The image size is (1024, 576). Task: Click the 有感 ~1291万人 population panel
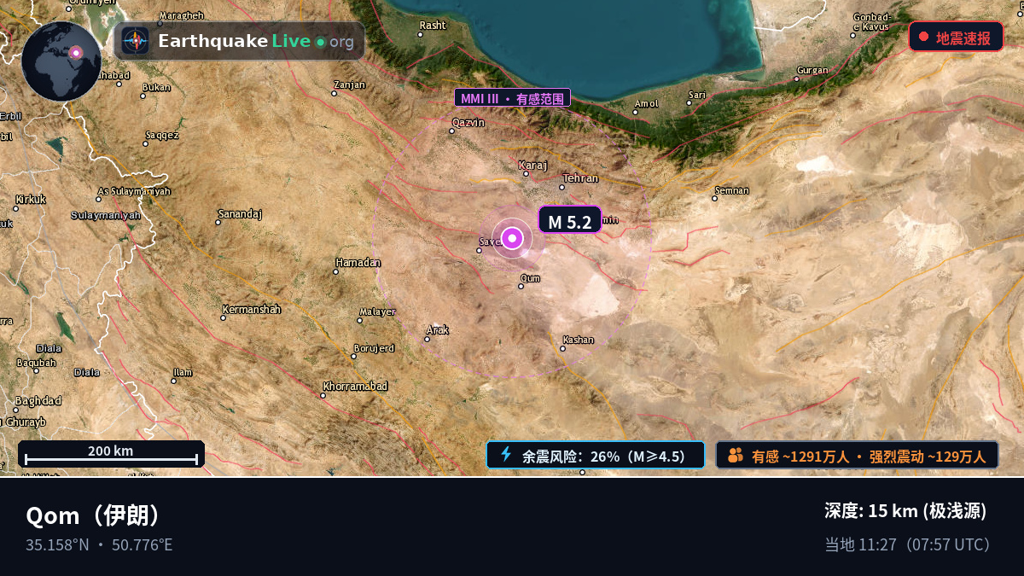pyautogui.click(x=857, y=455)
